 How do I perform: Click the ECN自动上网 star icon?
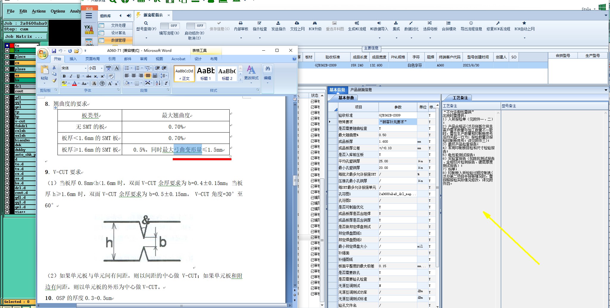(x=524, y=23)
